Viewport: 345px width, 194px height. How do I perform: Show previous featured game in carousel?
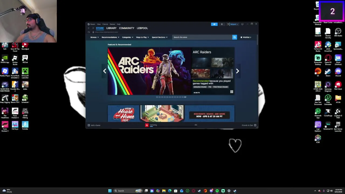[105, 71]
